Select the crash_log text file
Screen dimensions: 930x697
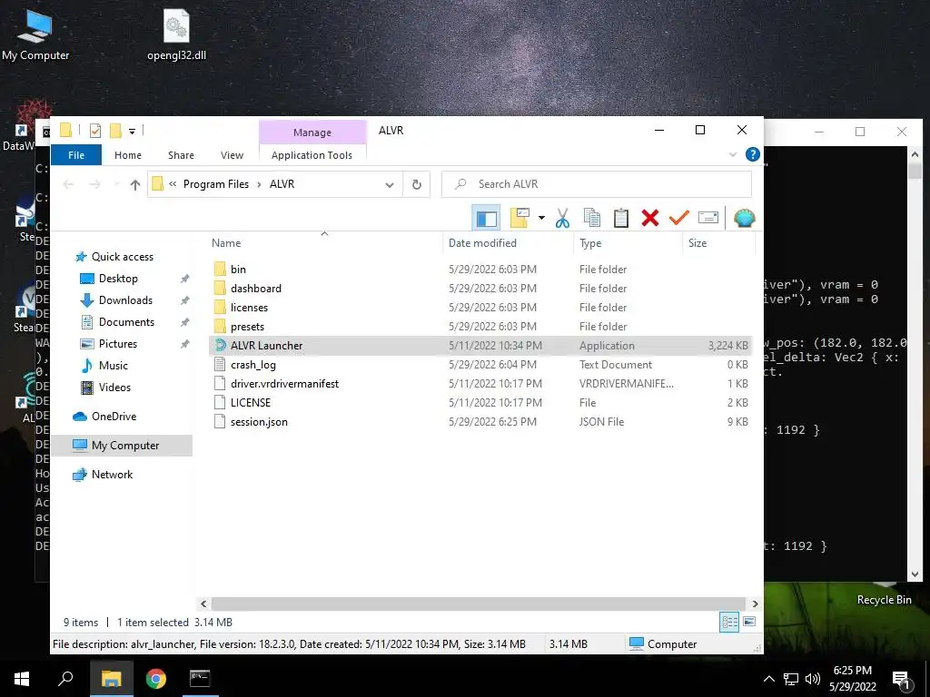tap(480, 365)
